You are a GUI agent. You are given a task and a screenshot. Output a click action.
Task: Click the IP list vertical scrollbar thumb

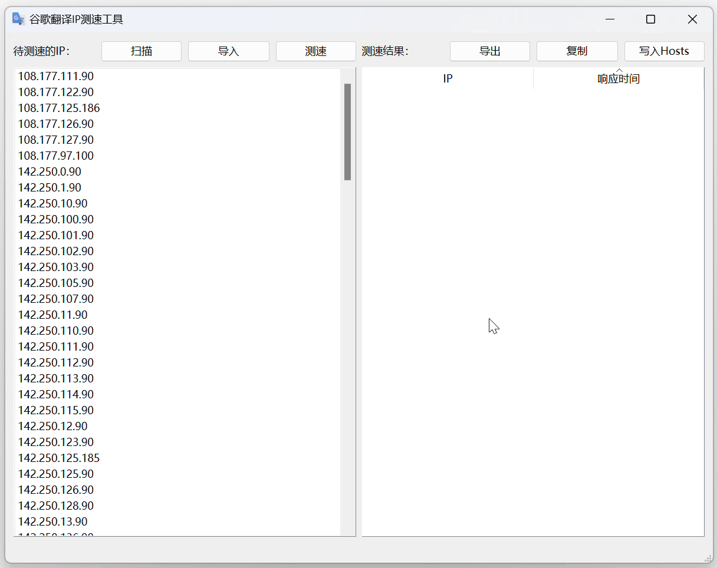pyautogui.click(x=347, y=131)
